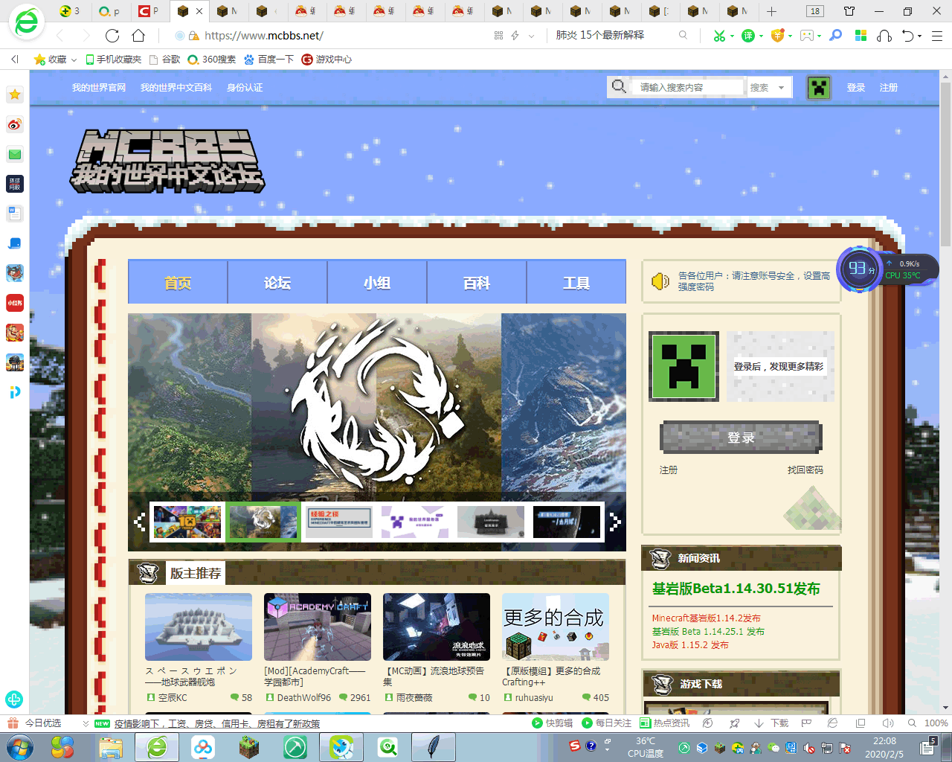This screenshot has height=762, width=952.
Task: Open the 游戏中心 bookmark
Action: (327, 60)
